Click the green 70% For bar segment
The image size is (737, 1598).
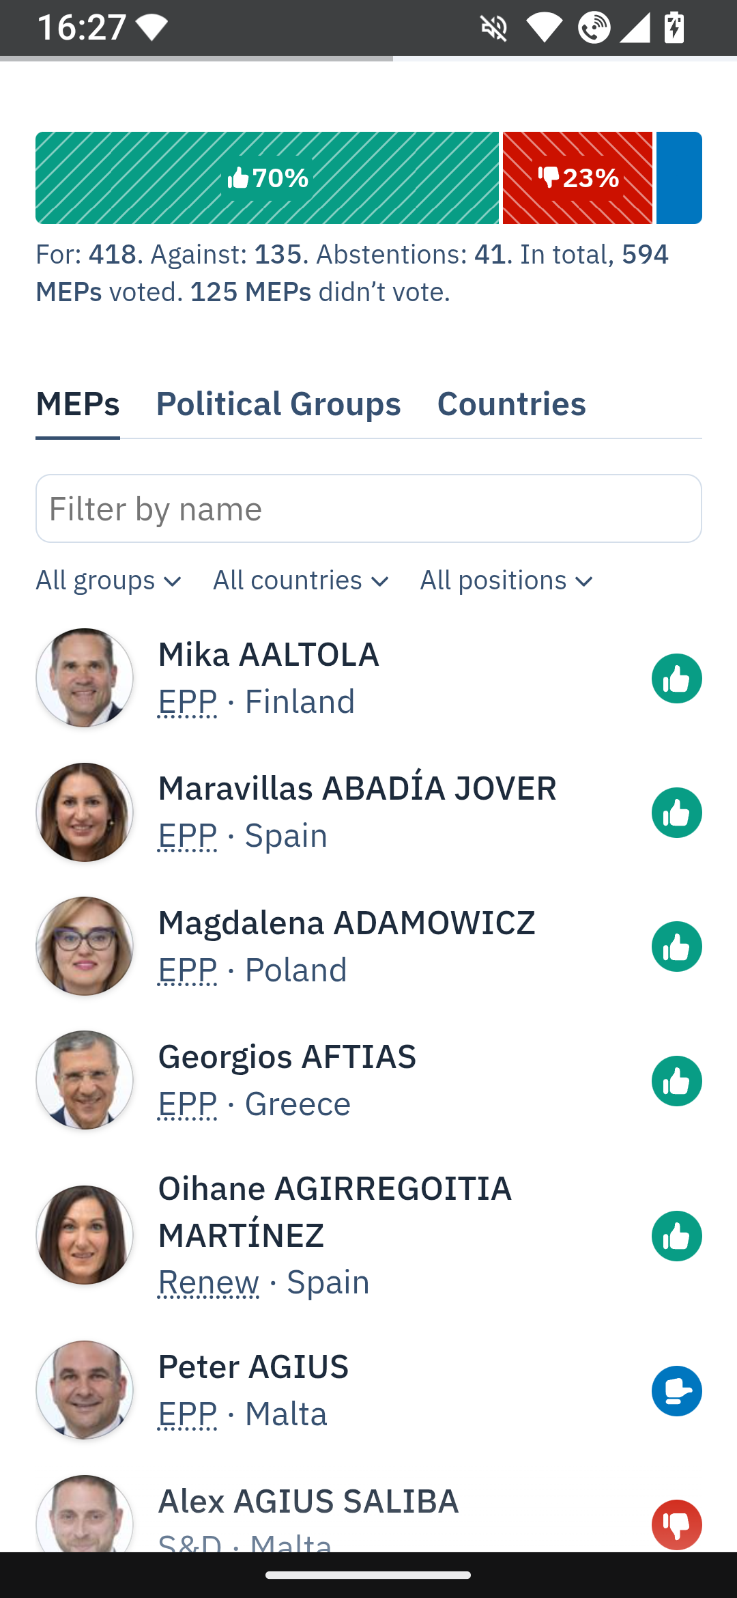[267, 178]
